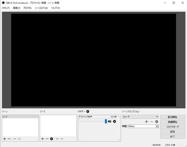Move the source up in the list
Screen dimensions: 187x147
click(x=57, y=139)
